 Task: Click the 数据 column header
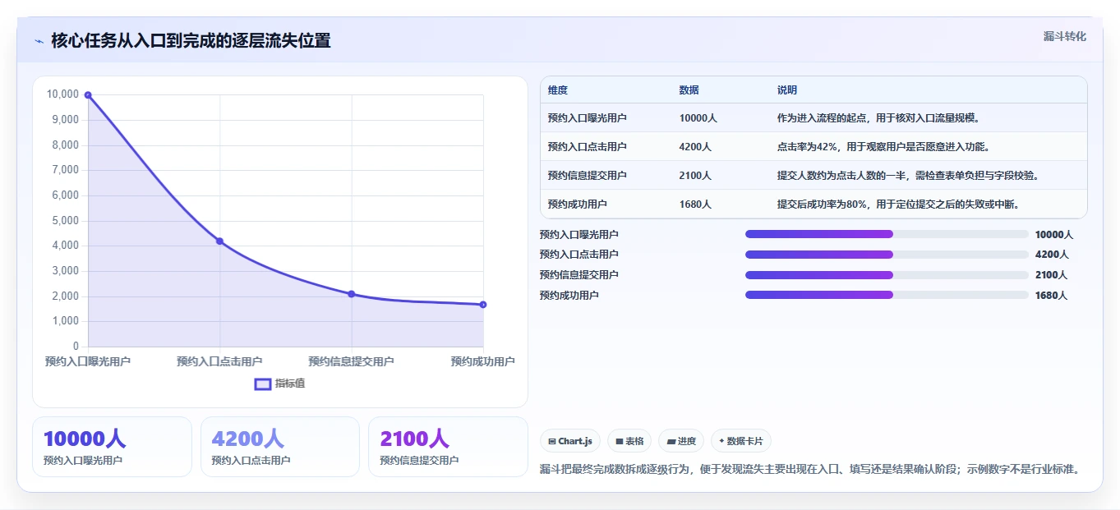point(689,90)
